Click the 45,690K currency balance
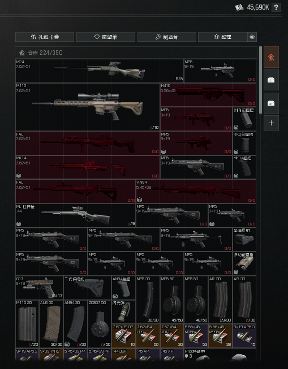 point(258,7)
